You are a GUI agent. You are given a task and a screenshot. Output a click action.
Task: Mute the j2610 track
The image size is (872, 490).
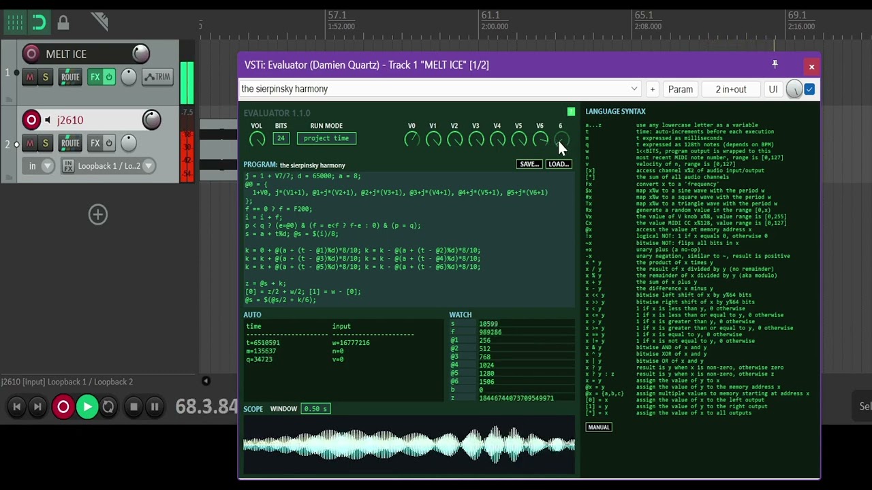[29, 143]
